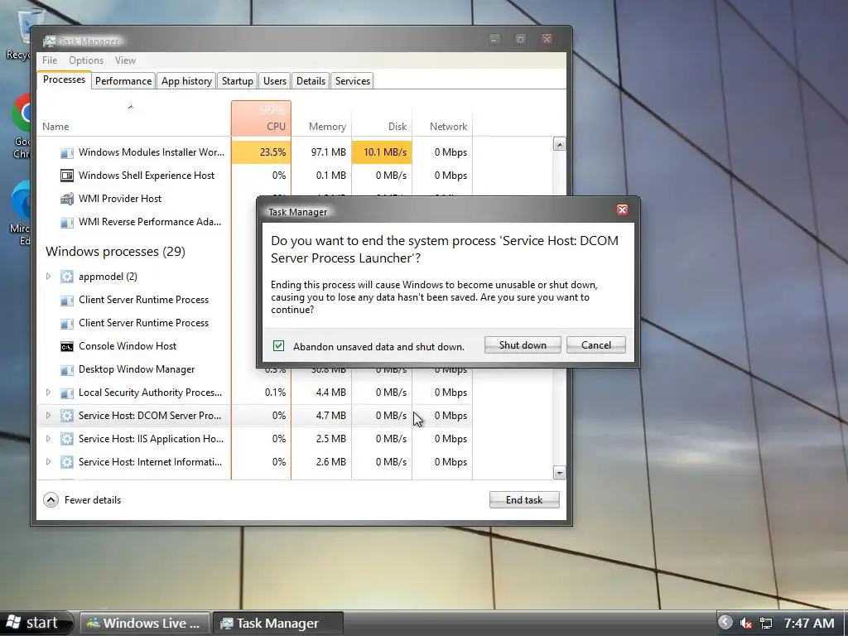Image resolution: width=848 pixels, height=636 pixels.
Task: Open the Recycle Bin desktop icon
Action: click(x=21, y=33)
